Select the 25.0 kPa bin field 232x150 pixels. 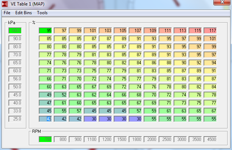tap(15, 119)
